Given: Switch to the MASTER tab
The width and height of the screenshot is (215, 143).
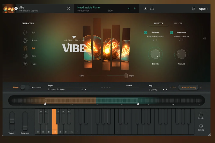Looking at the screenshot, I should click(x=178, y=23).
